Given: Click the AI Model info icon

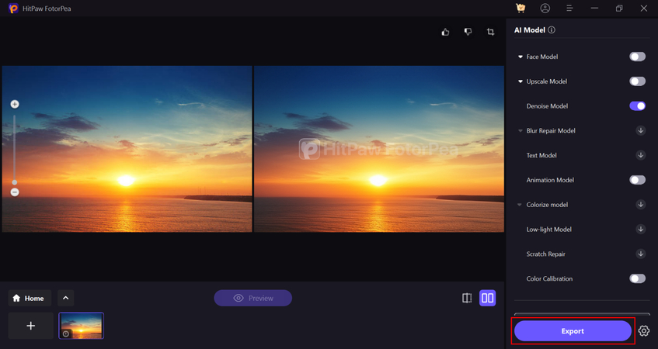Looking at the screenshot, I should [x=552, y=29].
